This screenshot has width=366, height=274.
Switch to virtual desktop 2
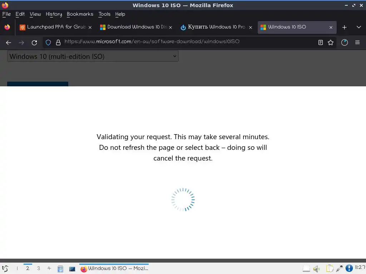point(28,268)
